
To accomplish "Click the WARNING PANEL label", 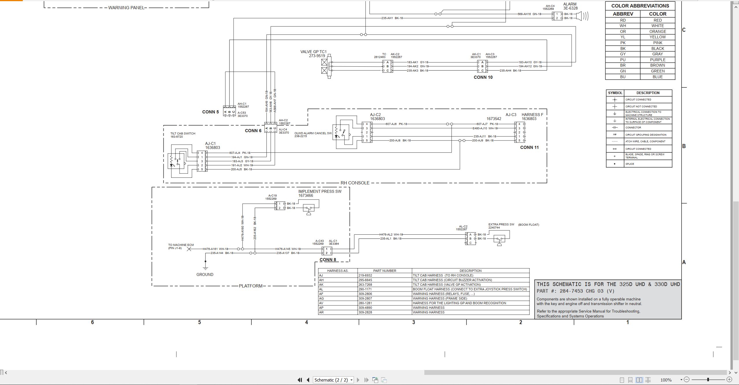I will [x=126, y=8].
